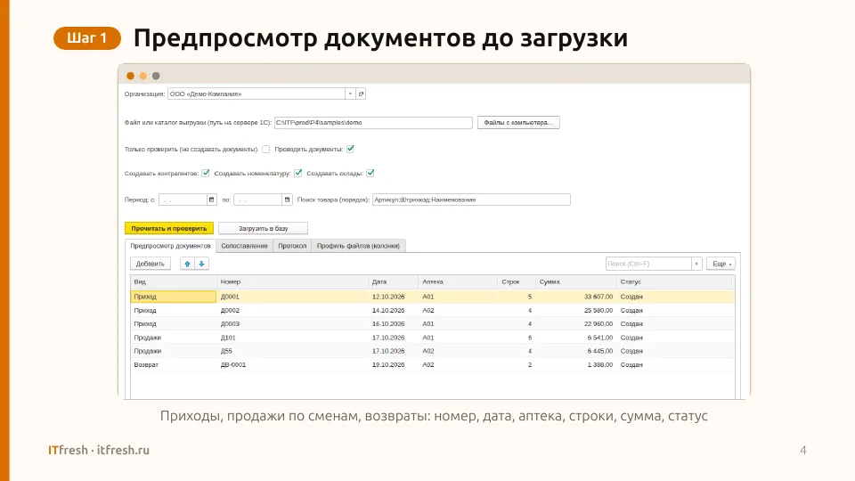Click the «Добавить» button
855x481 pixels.
point(150,264)
